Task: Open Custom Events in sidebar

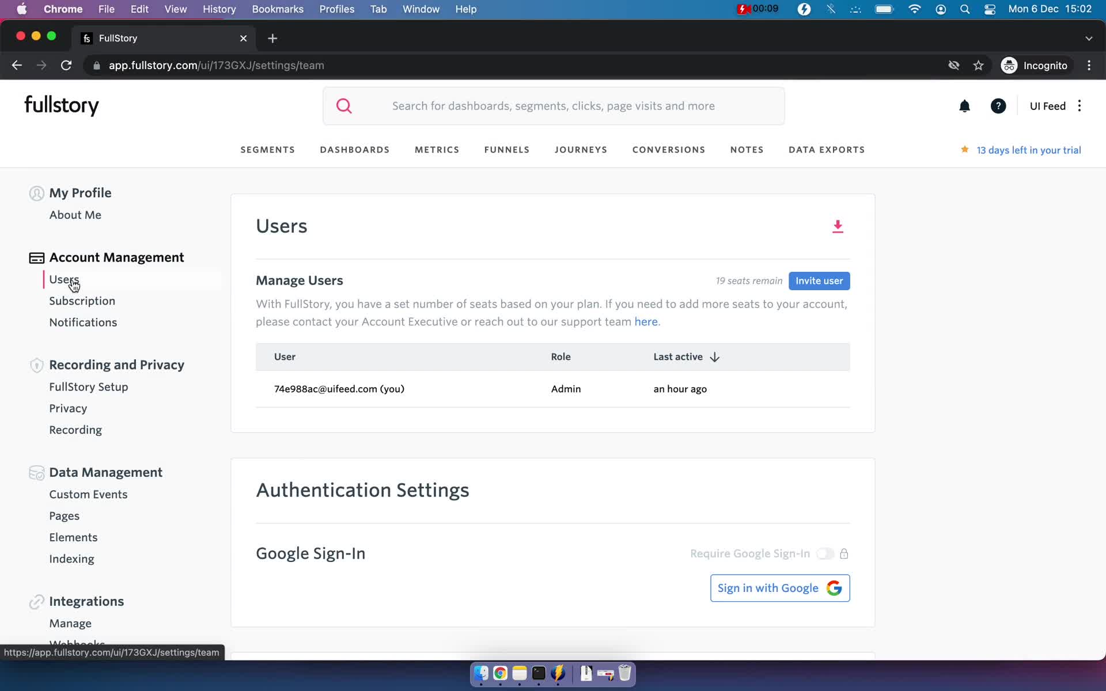Action: click(88, 495)
